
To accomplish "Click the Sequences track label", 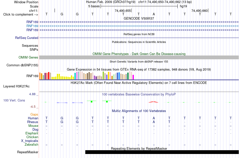I will pos(30,45).
